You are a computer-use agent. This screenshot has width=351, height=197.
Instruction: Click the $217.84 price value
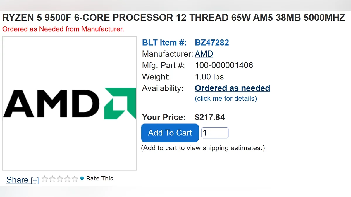(x=210, y=117)
